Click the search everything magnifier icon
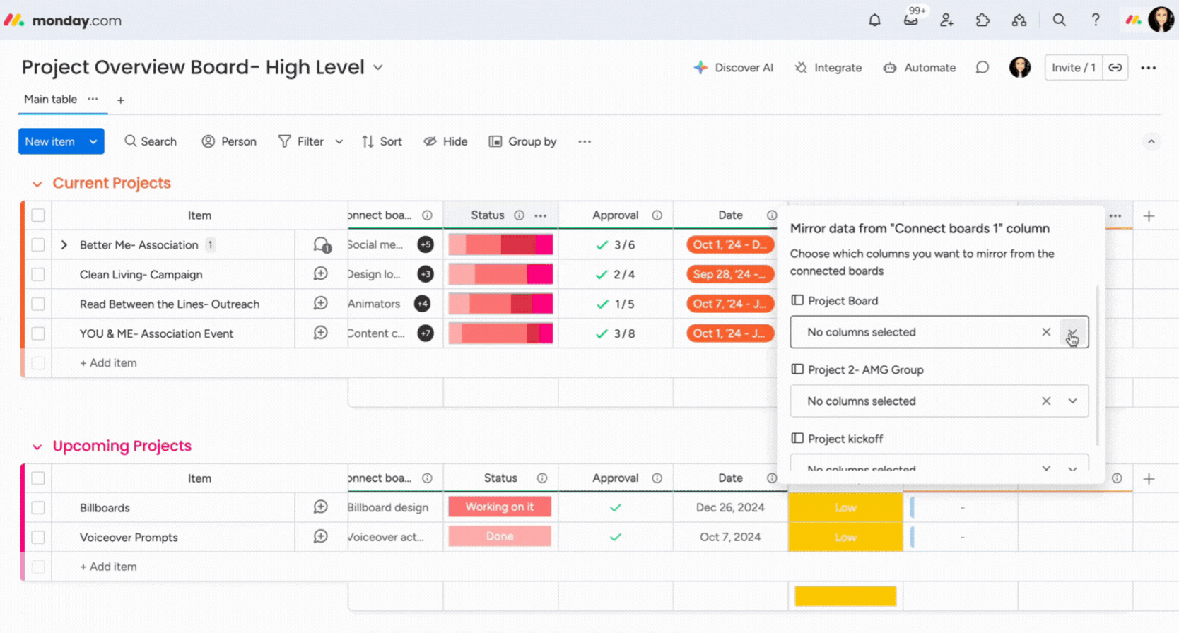Viewport: 1179px width, 633px height. (1059, 20)
